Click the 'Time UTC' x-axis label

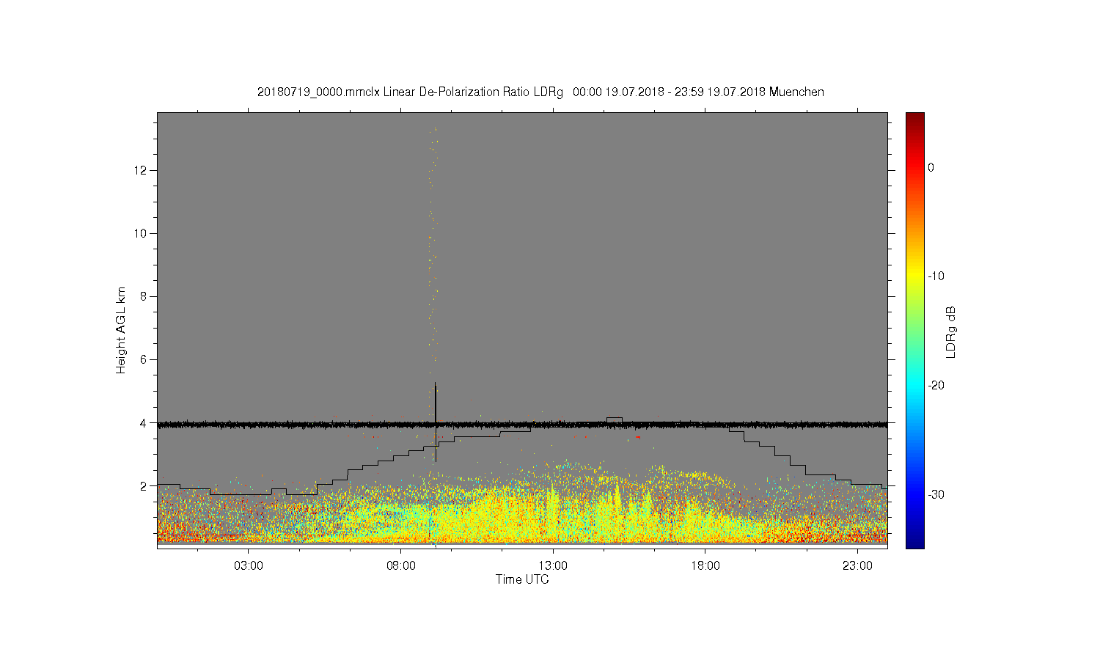click(522, 579)
